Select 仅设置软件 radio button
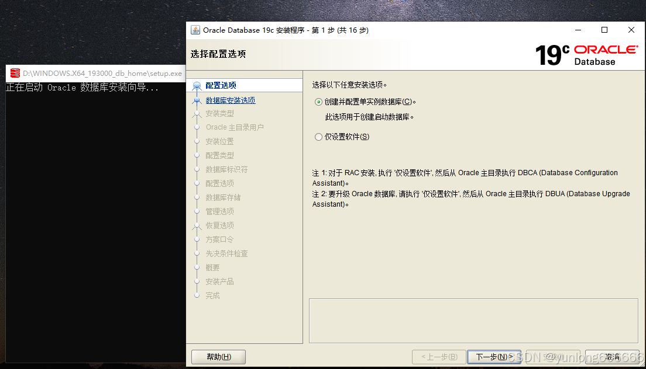 click(x=318, y=137)
